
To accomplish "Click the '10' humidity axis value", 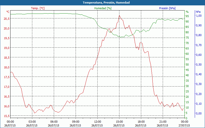I will (187, 108).
